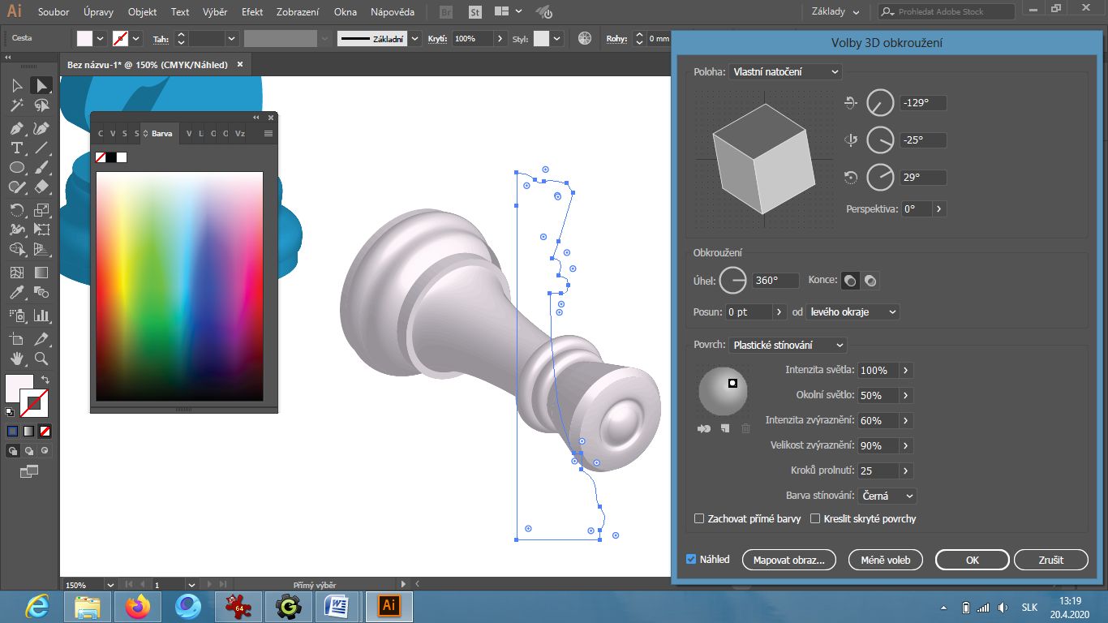The height and width of the screenshot is (623, 1108).
Task: Click the Úhel field showing 360°
Action: pos(775,280)
